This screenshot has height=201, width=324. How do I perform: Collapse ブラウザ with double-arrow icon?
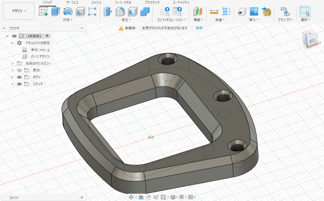coord(4,28)
